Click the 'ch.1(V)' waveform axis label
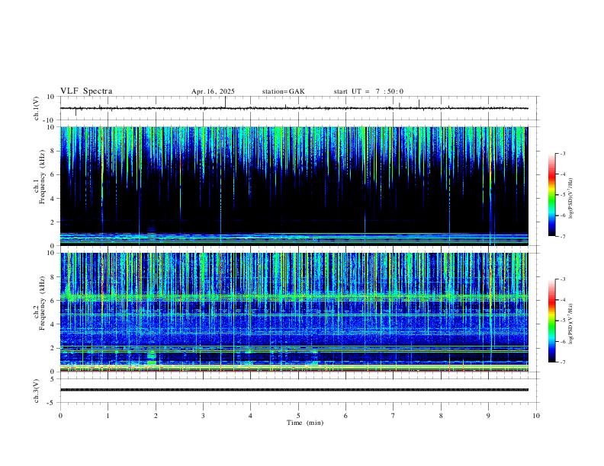This screenshot has width=604, height=466. click(37, 108)
